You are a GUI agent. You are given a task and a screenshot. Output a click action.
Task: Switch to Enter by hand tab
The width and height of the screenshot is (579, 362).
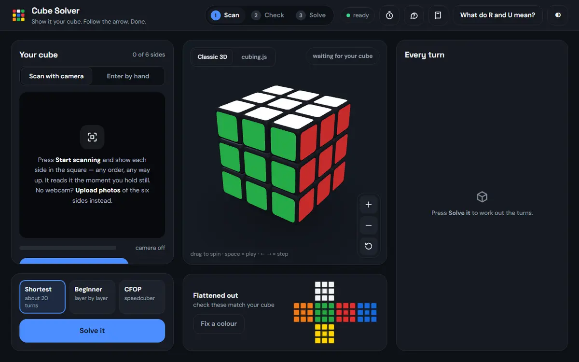pyautogui.click(x=128, y=76)
